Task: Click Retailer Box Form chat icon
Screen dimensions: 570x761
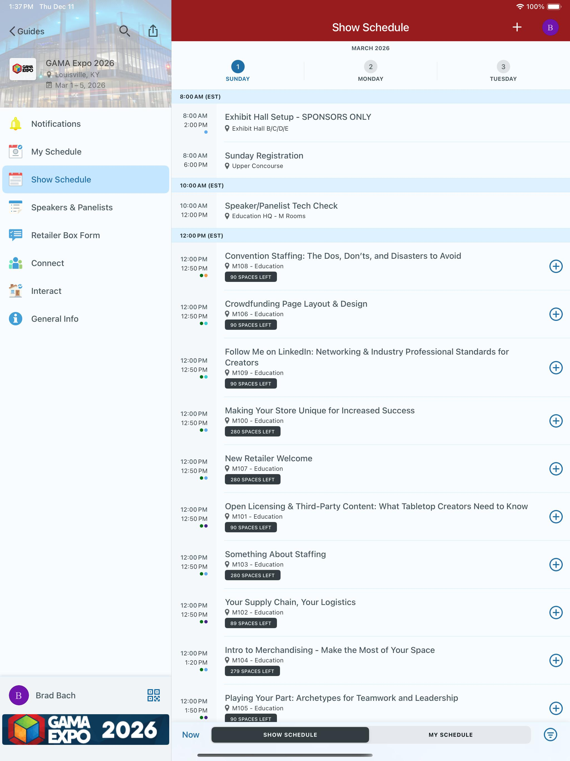Action: tap(16, 235)
